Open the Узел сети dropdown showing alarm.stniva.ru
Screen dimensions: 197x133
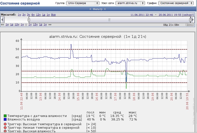click(x=130, y=3)
